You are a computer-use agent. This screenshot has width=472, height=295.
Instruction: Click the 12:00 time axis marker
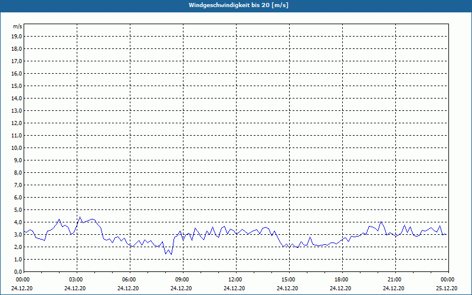(x=235, y=279)
